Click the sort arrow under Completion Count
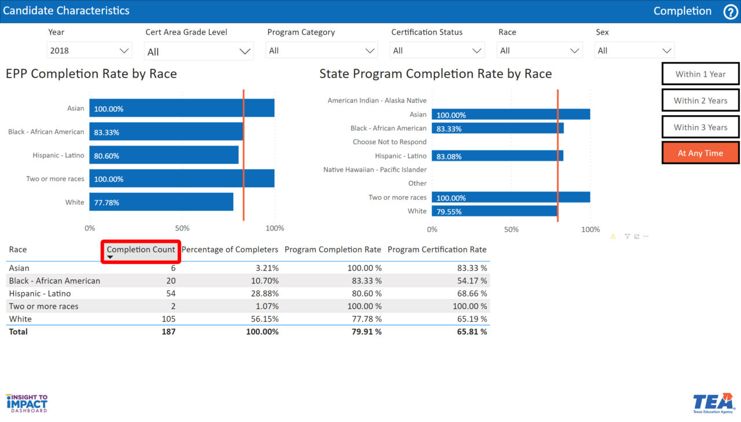741x422 pixels. (110, 257)
